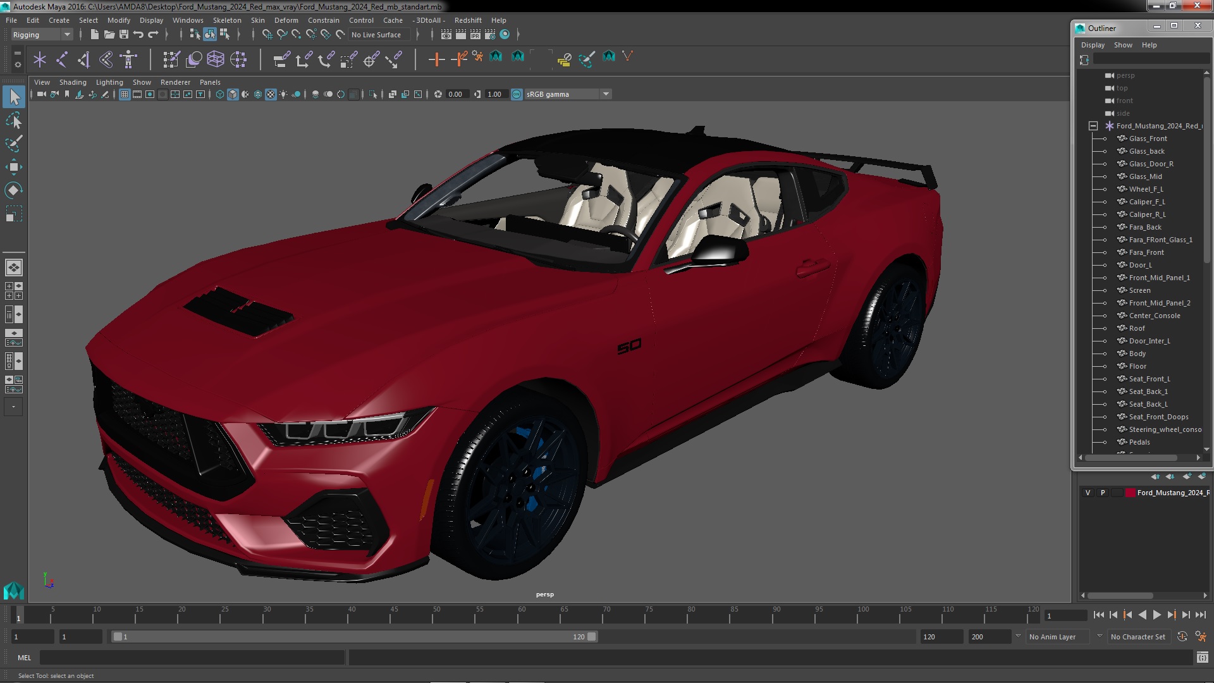The width and height of the screenshot is (1214, 683).
Task: Collapse the Ford_Mustang_2024_Red group in Outliner
Action: pyautogui.click(x=1093, y=126)
